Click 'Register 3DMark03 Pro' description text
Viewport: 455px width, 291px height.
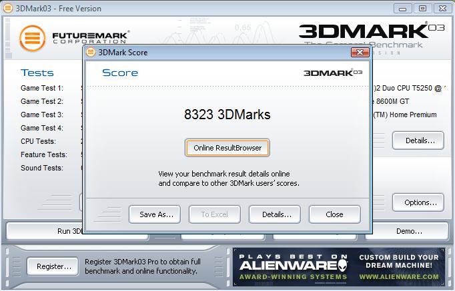coord(143,266)
